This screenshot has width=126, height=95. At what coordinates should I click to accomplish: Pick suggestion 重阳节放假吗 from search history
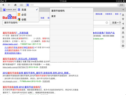coord(72,11)
